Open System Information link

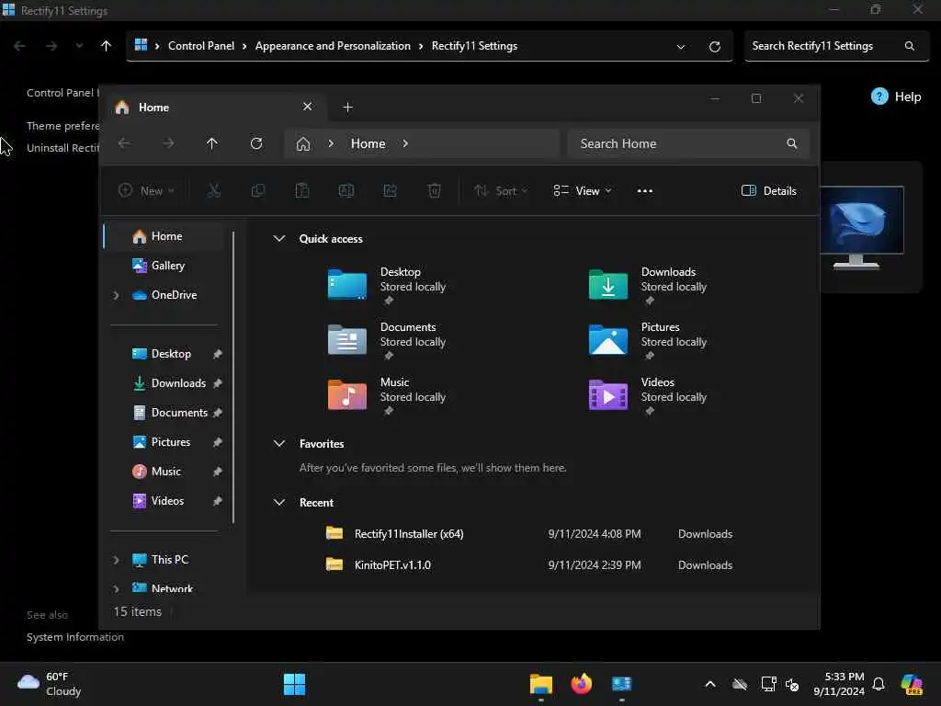[75, 637]
